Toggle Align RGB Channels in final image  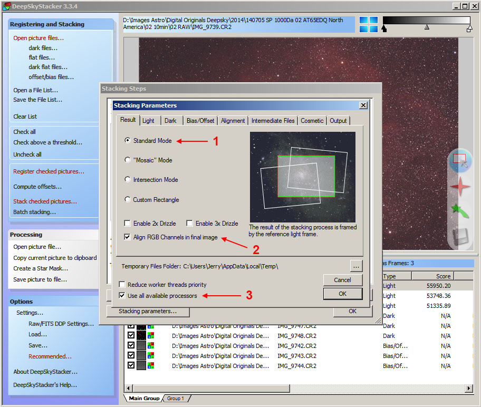127,237
